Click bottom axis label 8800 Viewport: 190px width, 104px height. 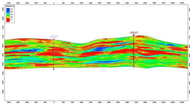154,102
